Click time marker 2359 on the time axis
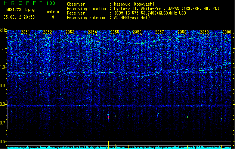 (x=204, y=32)
